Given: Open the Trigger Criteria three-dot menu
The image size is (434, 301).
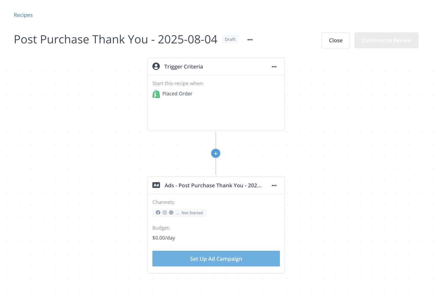Looking at the screenshot, I should tap(274, 67).
